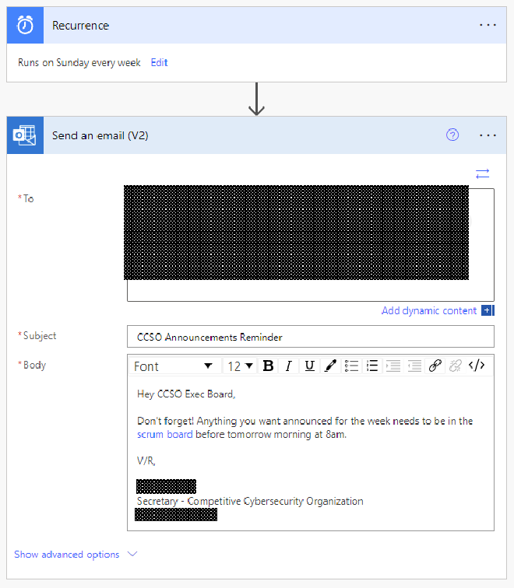Click the Outlook icon on email action

pos(26,135)
